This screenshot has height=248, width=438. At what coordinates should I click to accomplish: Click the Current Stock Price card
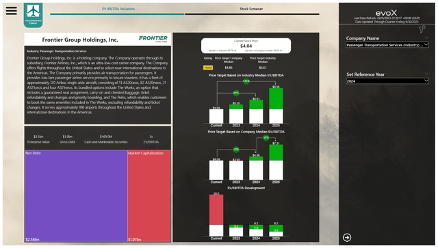246,46
